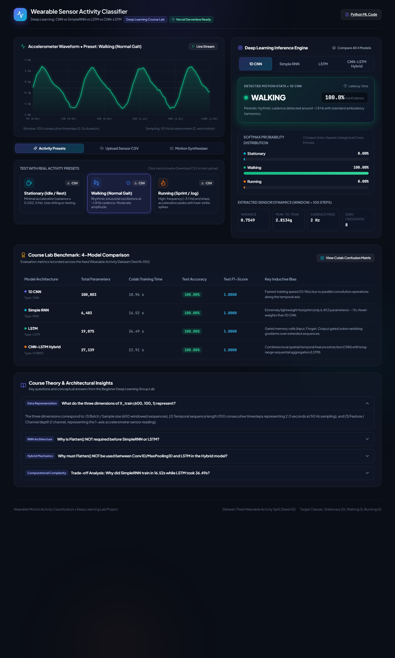This screenshot has width=395, height=658.
Task: Download Walking preset CSV
Action: point(140,183)
